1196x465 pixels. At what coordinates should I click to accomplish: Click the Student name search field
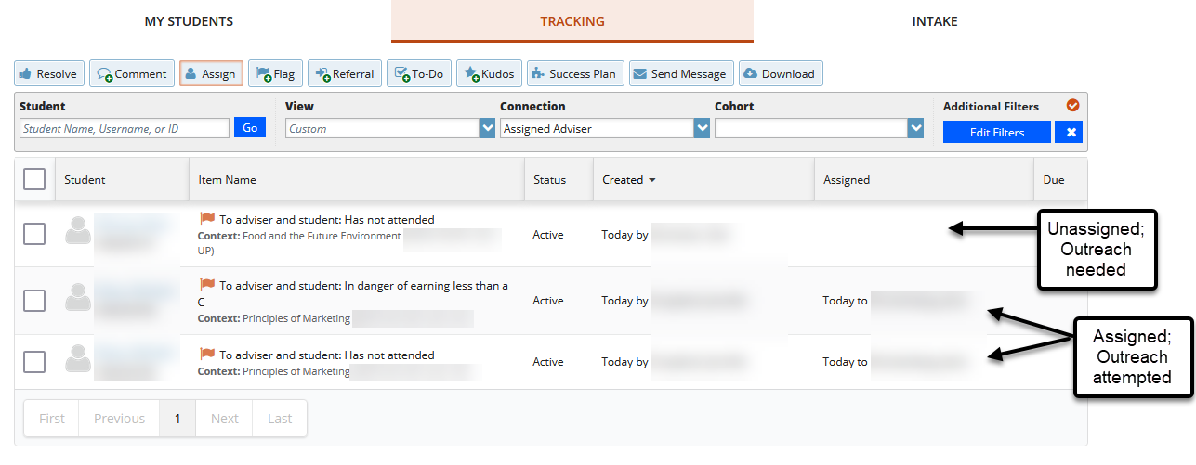click(x=124, y=129)
